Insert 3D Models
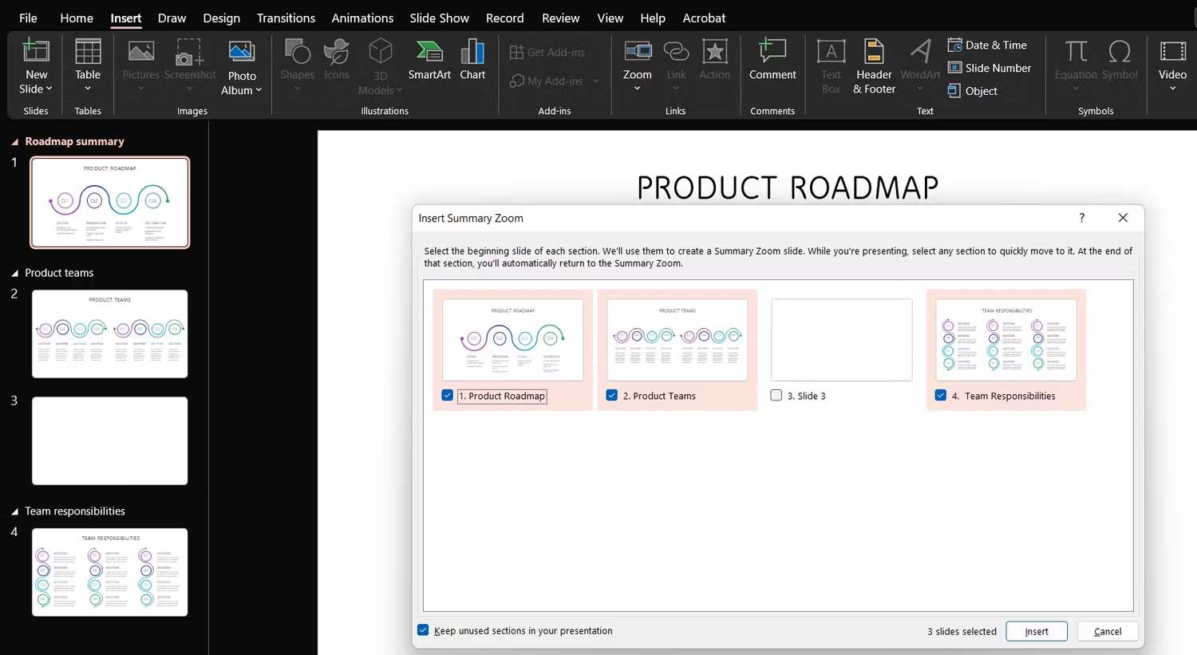This screenshot has width=1197, height=655. pos(380,64)
